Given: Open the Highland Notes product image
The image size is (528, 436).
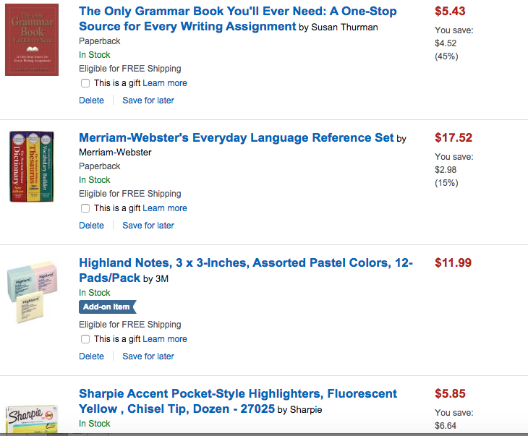Looking at the screenshot, I should [x=32, y=292].
